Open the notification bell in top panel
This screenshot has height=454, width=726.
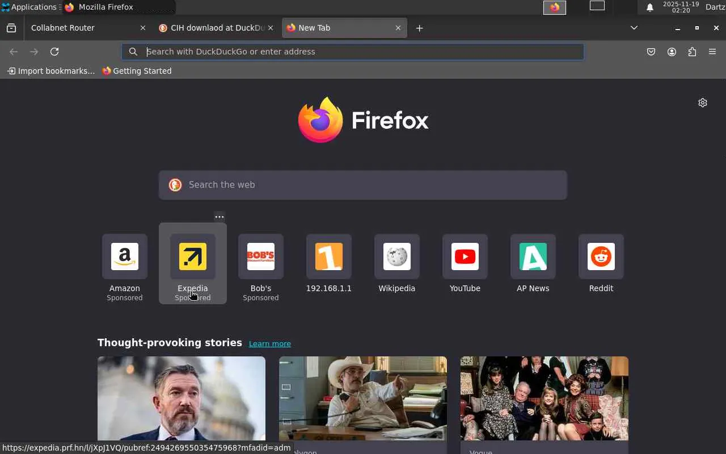pos(650,7)
